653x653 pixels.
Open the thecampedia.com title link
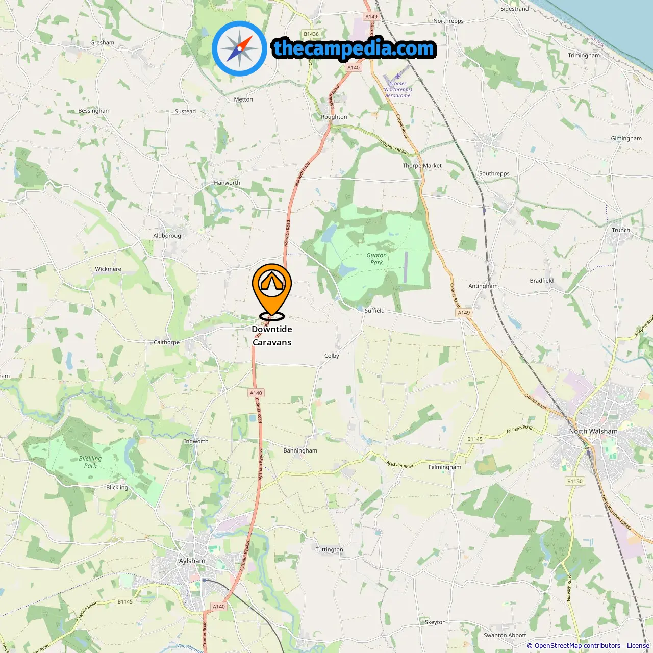[354, 48]
